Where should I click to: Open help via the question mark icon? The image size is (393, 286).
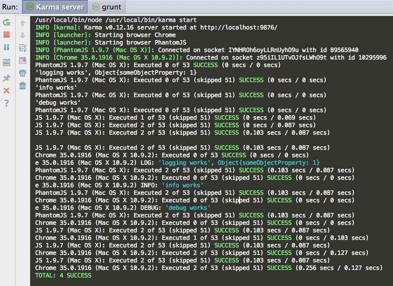point(7,103)
